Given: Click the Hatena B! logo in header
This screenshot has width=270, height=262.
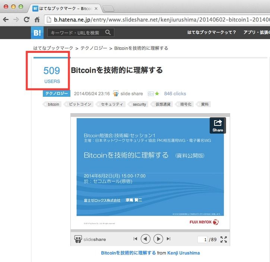Looking at the screenshot, I should pos(37,32).
